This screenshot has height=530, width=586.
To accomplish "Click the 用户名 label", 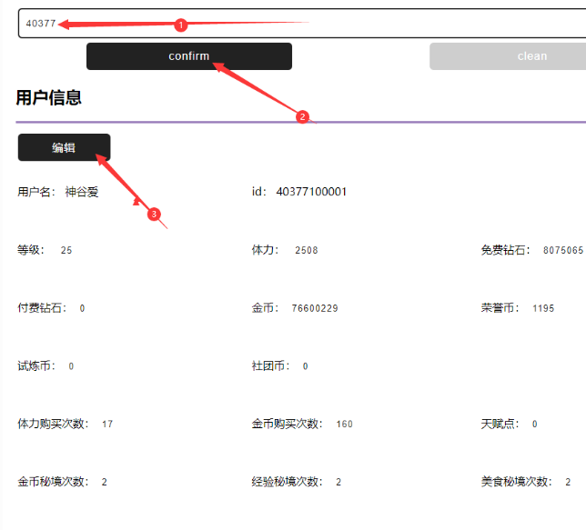I will pyautogui.click(x=36, y=192).
